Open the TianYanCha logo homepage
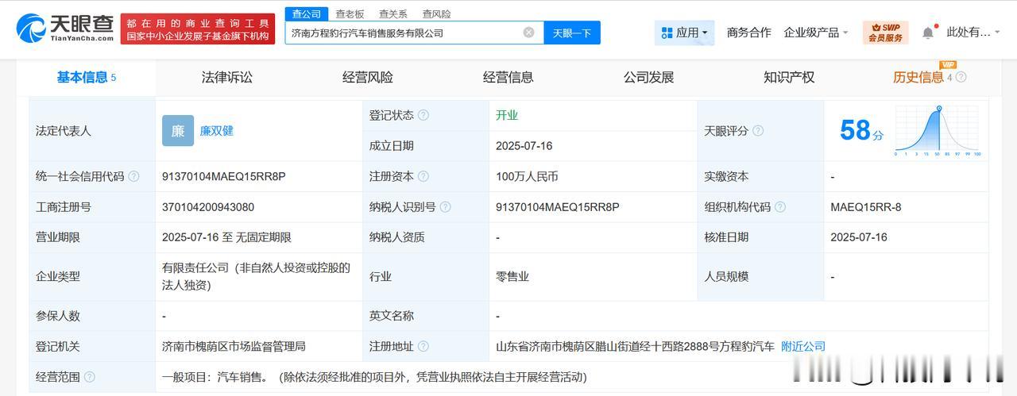The height and width of the screenshot is (396, 1017). [x=66, y=28]
